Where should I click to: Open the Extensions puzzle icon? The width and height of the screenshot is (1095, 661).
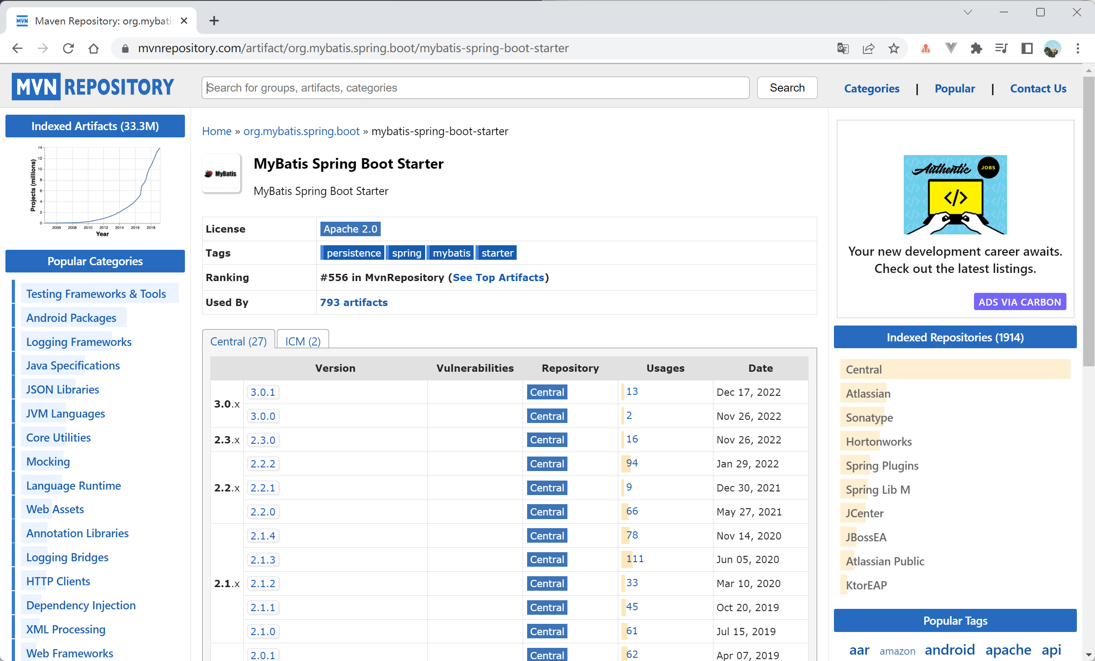pos(976,48)
